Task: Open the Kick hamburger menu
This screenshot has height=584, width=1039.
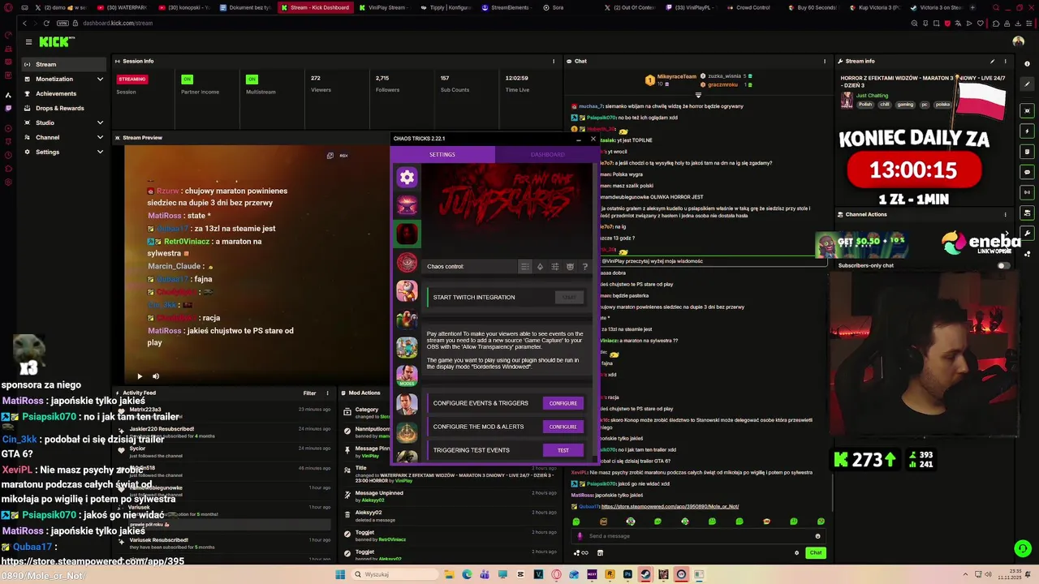Action: click(28, 41)
